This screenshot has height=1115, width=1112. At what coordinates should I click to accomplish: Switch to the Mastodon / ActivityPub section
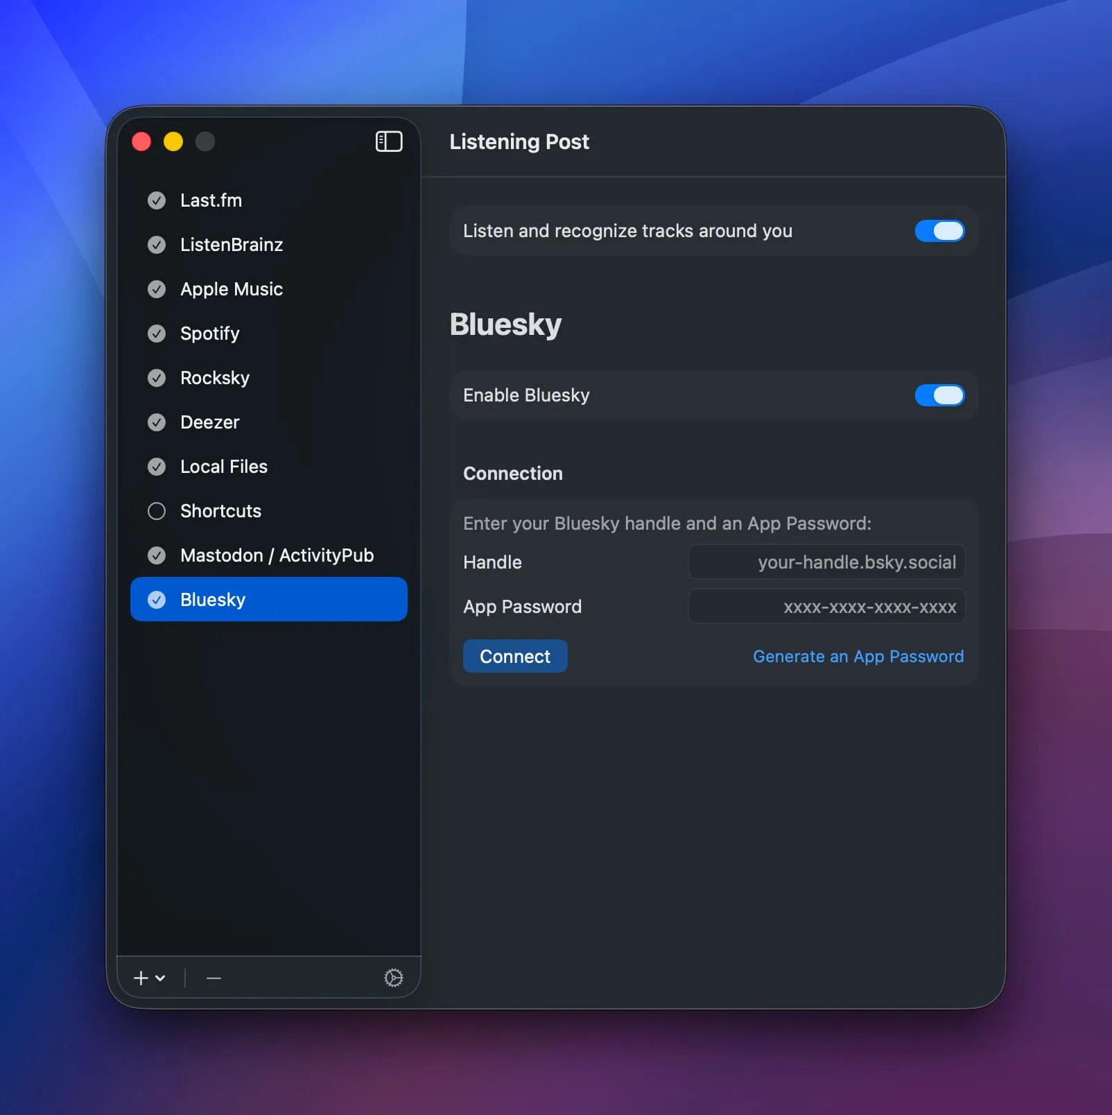tap(277, 555)
